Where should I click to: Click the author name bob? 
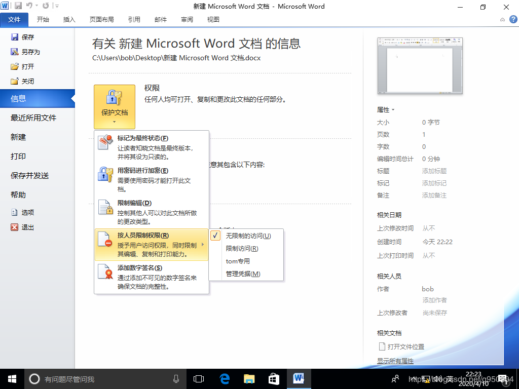[x=428, y=289]
